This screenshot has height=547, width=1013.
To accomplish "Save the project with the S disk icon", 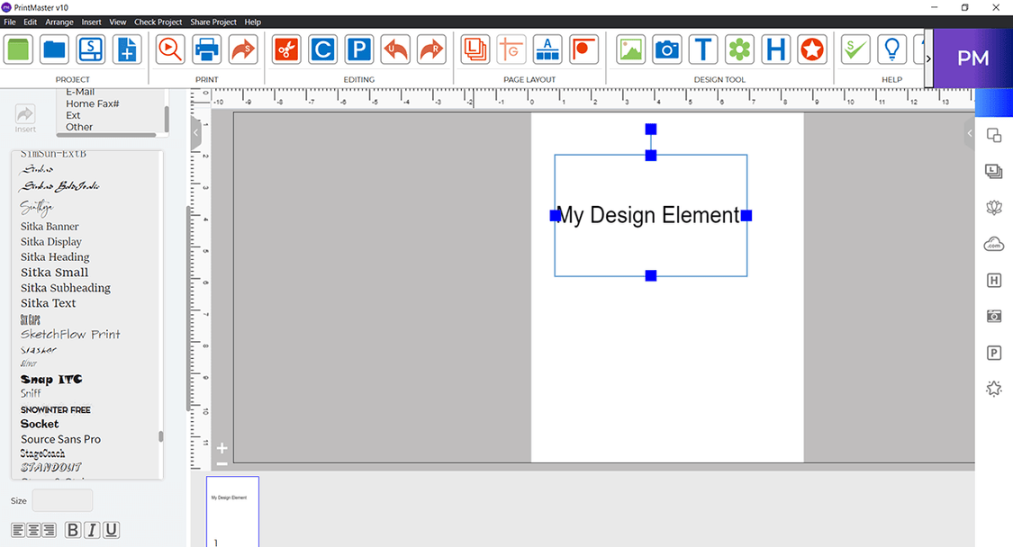I will coord(90,49).
